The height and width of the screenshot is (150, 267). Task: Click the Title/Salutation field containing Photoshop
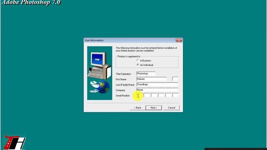pyautogui.click(x=146, y=74)
